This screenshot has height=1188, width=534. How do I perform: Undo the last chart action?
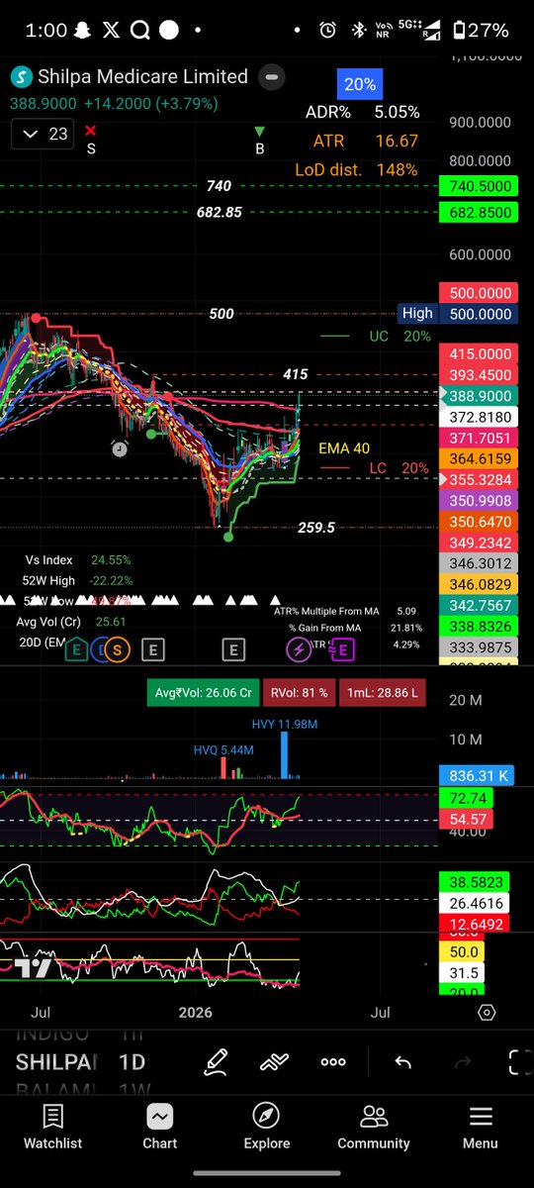point(402,1061)
